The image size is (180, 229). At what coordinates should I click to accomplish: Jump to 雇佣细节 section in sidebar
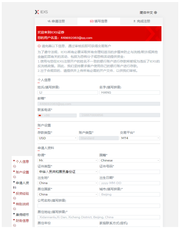tap(22, 215)
